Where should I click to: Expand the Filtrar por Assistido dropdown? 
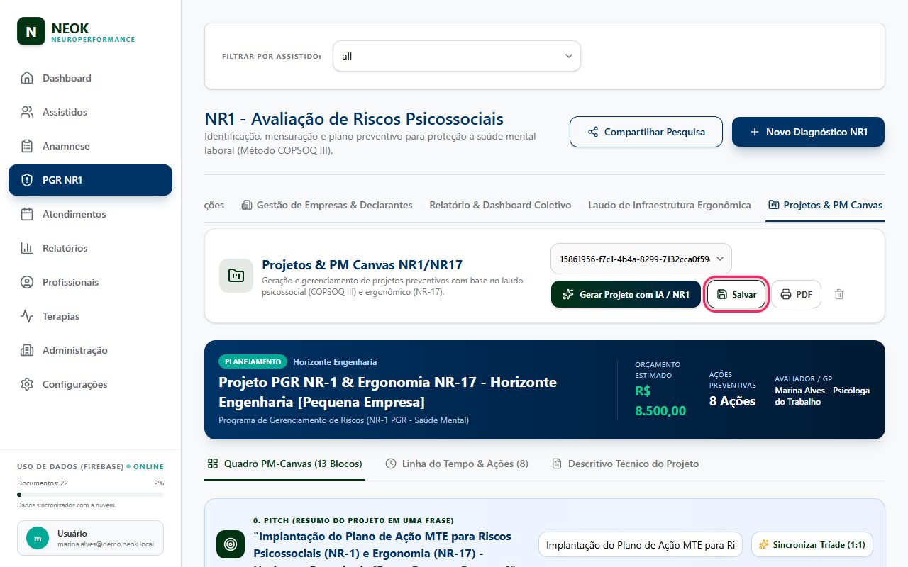tap(456, 56)
